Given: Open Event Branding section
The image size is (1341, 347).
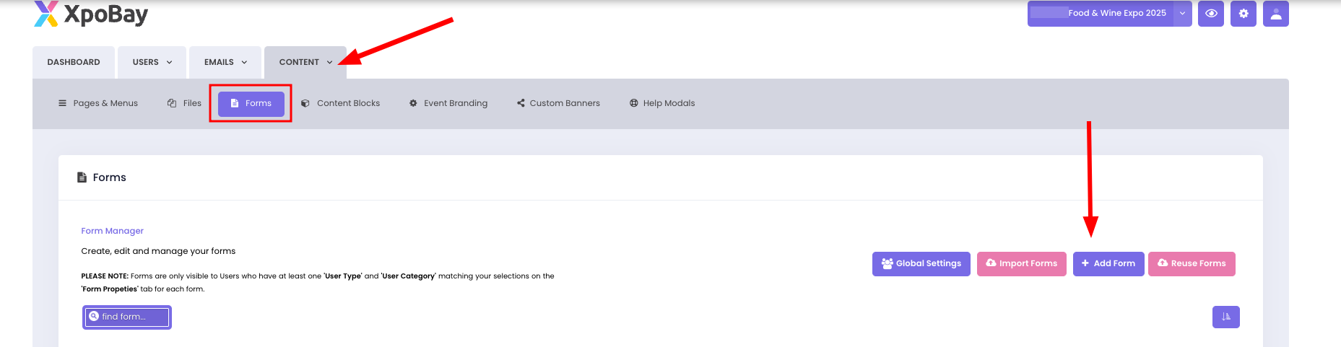Looking at the screenshot, I should coord(448,103).
